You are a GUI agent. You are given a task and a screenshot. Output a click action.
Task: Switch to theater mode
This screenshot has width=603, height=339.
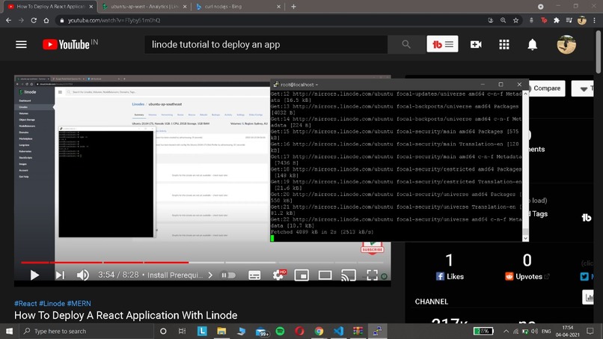(x=325, y=275)
